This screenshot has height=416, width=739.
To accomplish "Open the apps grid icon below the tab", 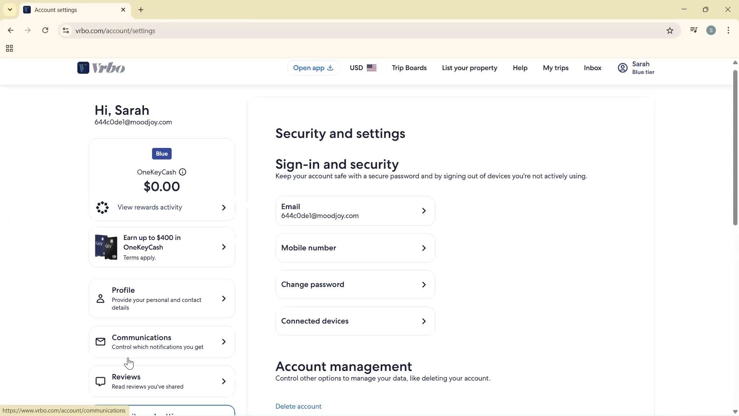I will click(9, 49).
